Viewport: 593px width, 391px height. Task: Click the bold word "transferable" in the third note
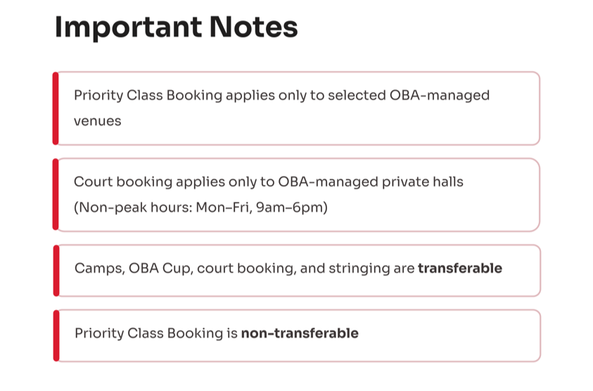(x=459, y=269)
